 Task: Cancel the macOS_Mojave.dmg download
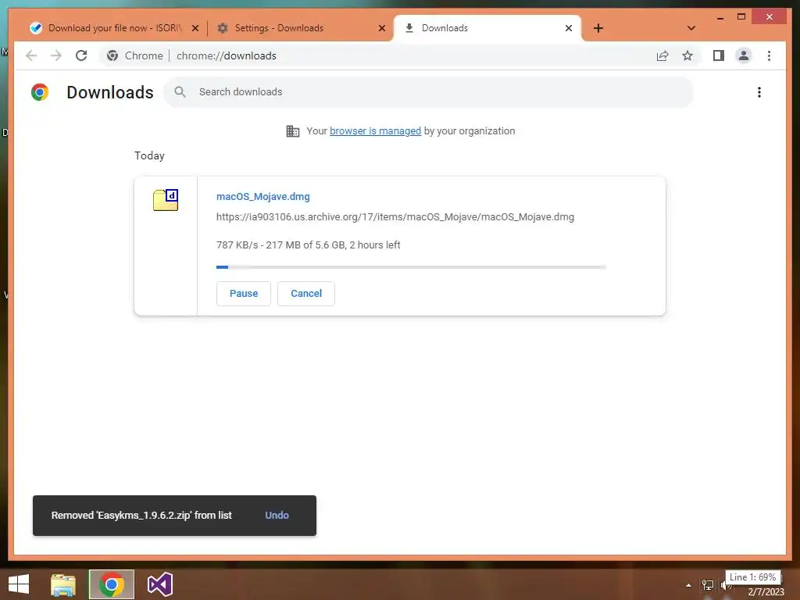[x=306, y=294]
